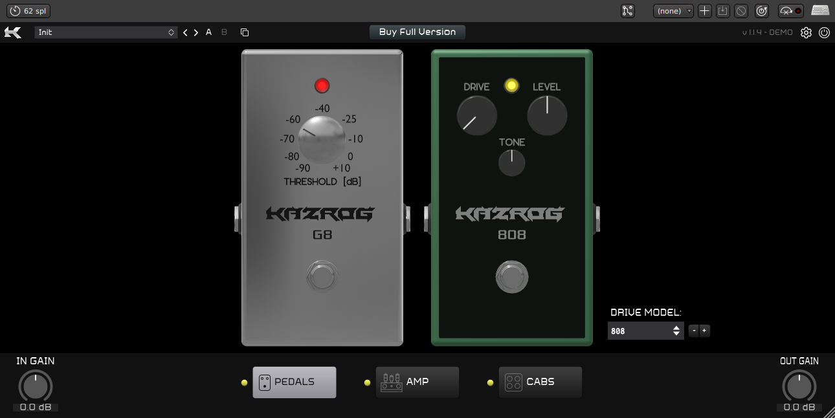The image size is (835, 418).
Task: Switch to preset slot B
Action: click(225, 32)
